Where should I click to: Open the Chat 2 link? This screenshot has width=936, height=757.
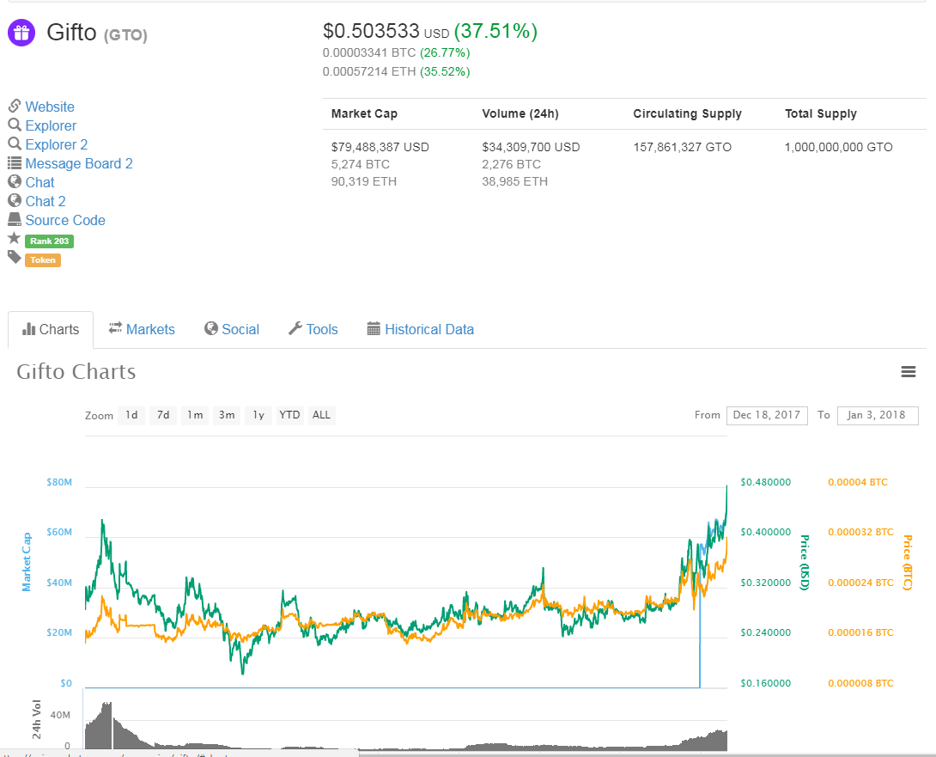pyautogui.click(x=46, y=201)
